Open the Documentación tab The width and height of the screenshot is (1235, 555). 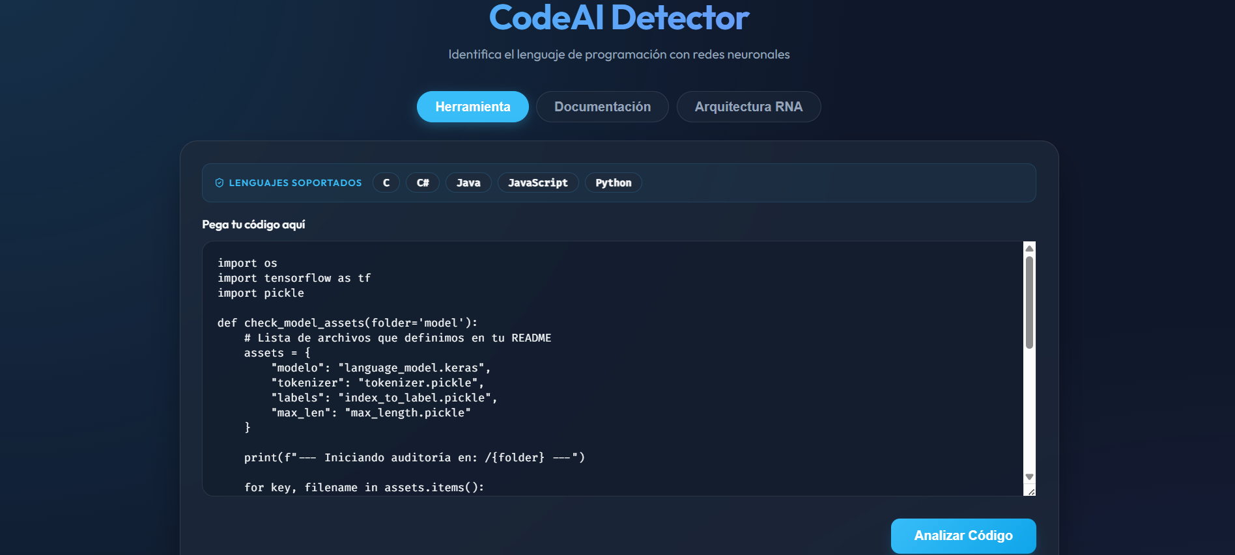[x=602, y=107]
